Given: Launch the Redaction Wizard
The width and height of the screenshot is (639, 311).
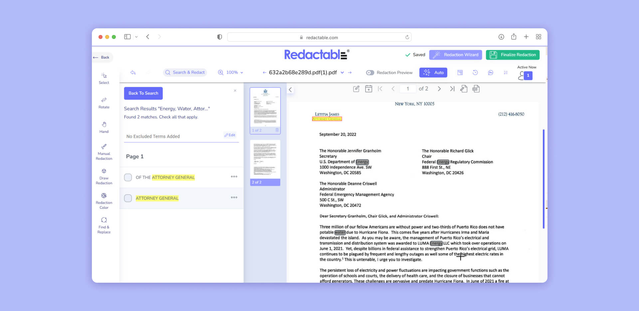Looking at the screenshot, I should pyautogui.click(x=456, y=55).
